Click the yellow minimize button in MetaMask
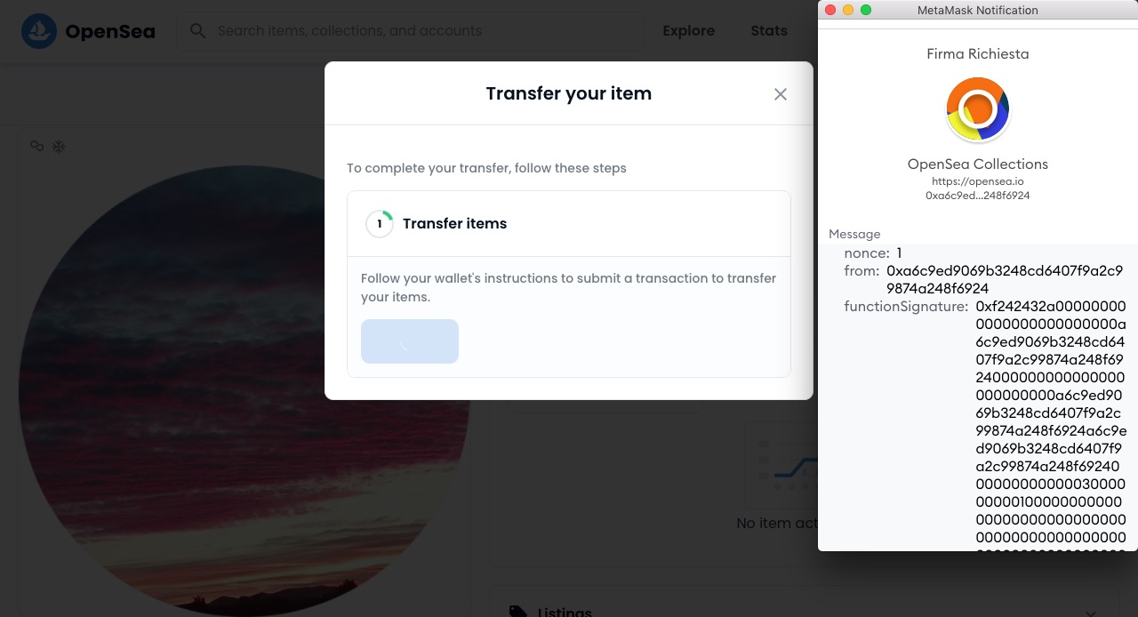This screenshot has width=1138, height=617. pyautogui.click(x=848, y=10)
